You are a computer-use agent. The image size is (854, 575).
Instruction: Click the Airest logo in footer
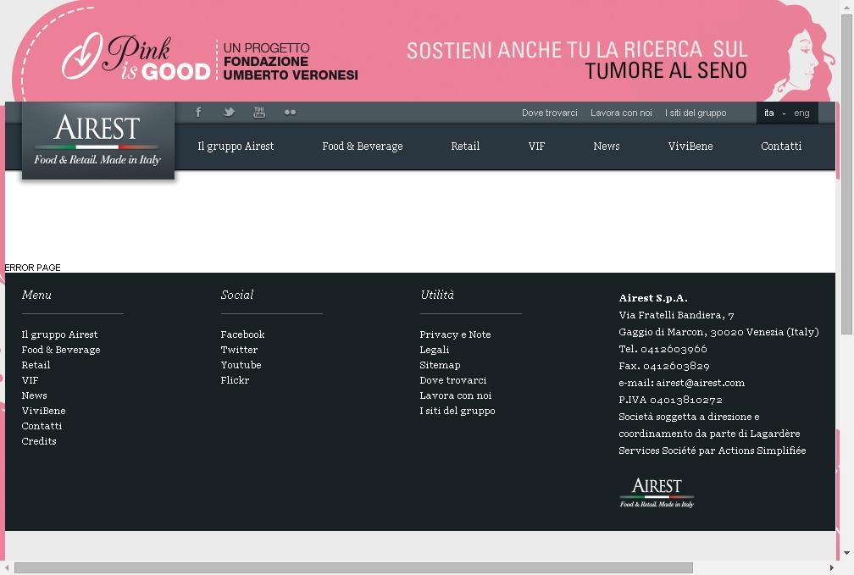(x=657, y=492)
